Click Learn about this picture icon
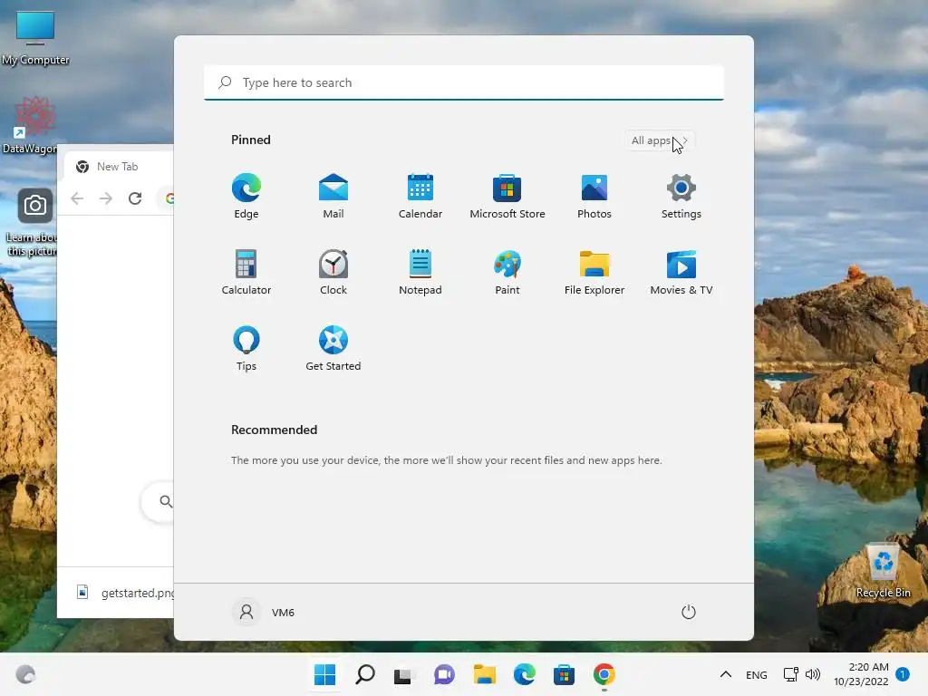 coord(33,223)
